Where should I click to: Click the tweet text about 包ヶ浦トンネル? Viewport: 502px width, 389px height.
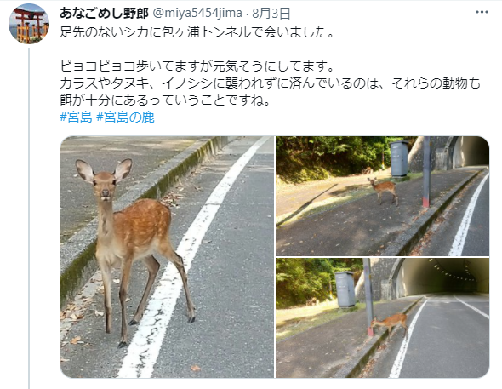click(197, 32)
